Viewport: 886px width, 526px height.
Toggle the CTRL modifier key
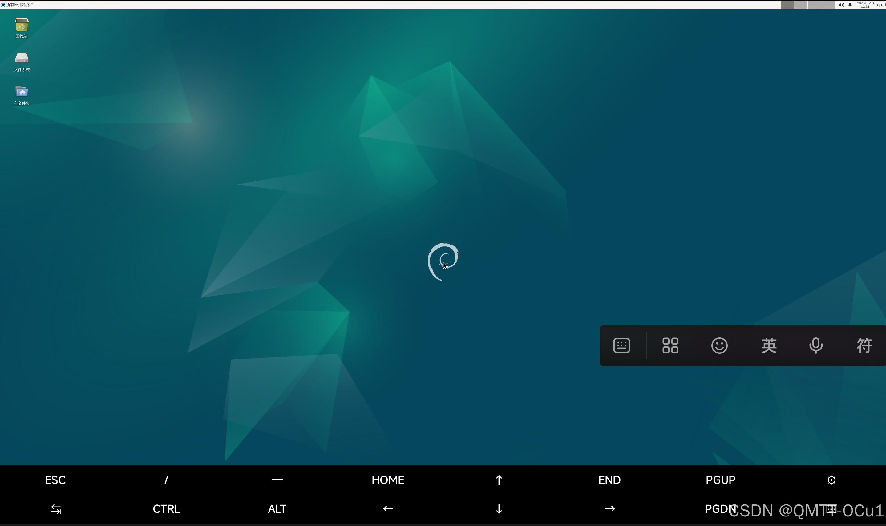166,509
